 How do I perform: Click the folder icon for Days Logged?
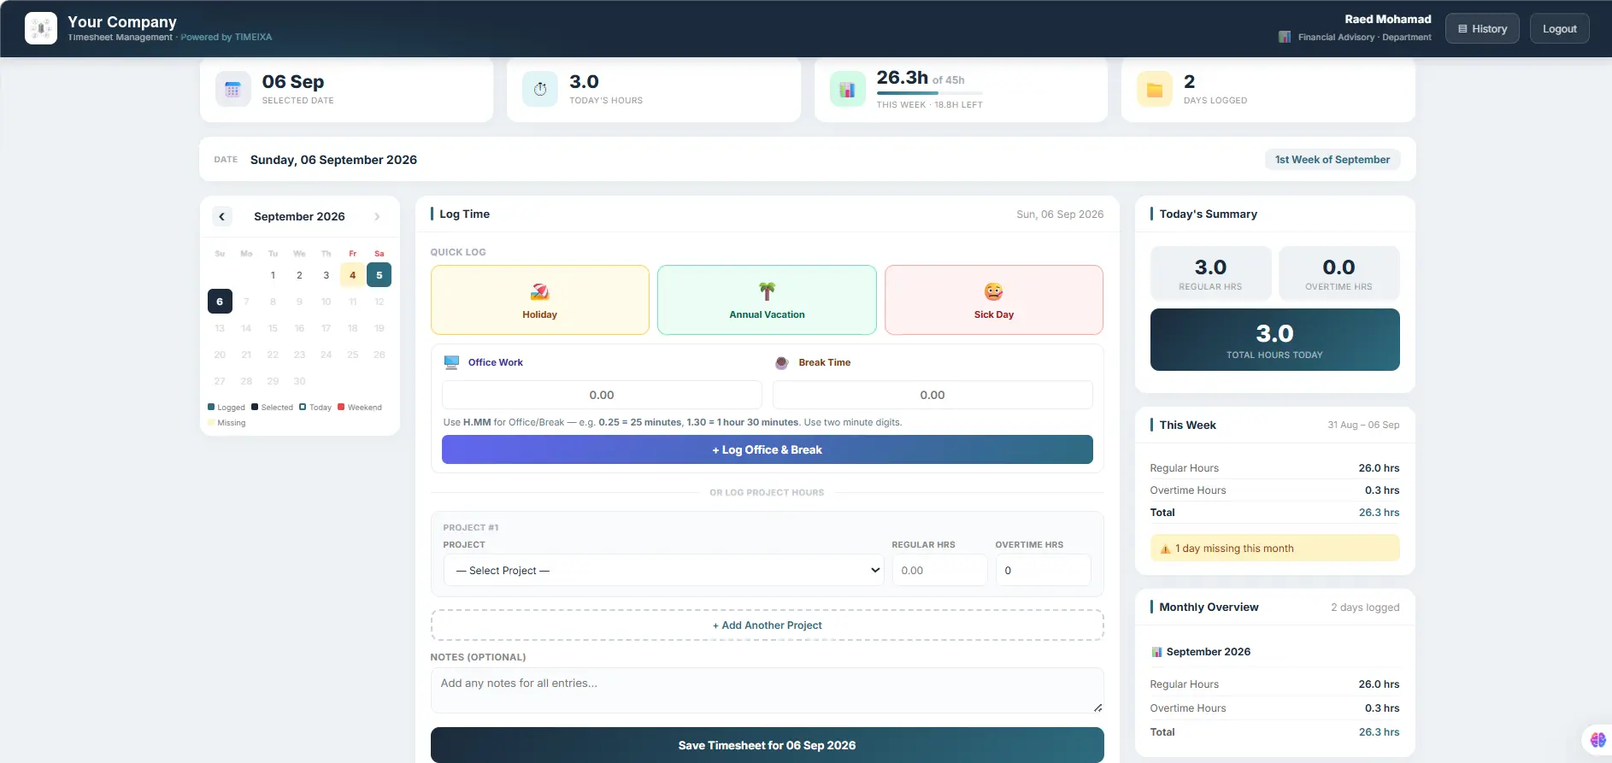(1155, 90)
